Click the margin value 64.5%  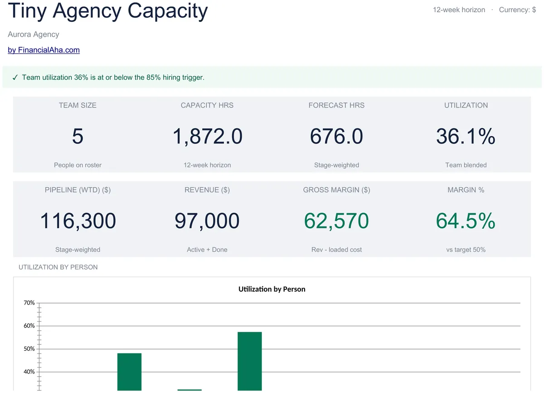point(466,221)
